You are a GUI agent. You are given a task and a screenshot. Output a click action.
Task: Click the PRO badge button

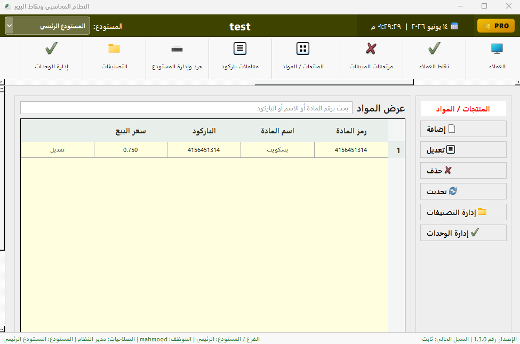(x=496, y=26)
